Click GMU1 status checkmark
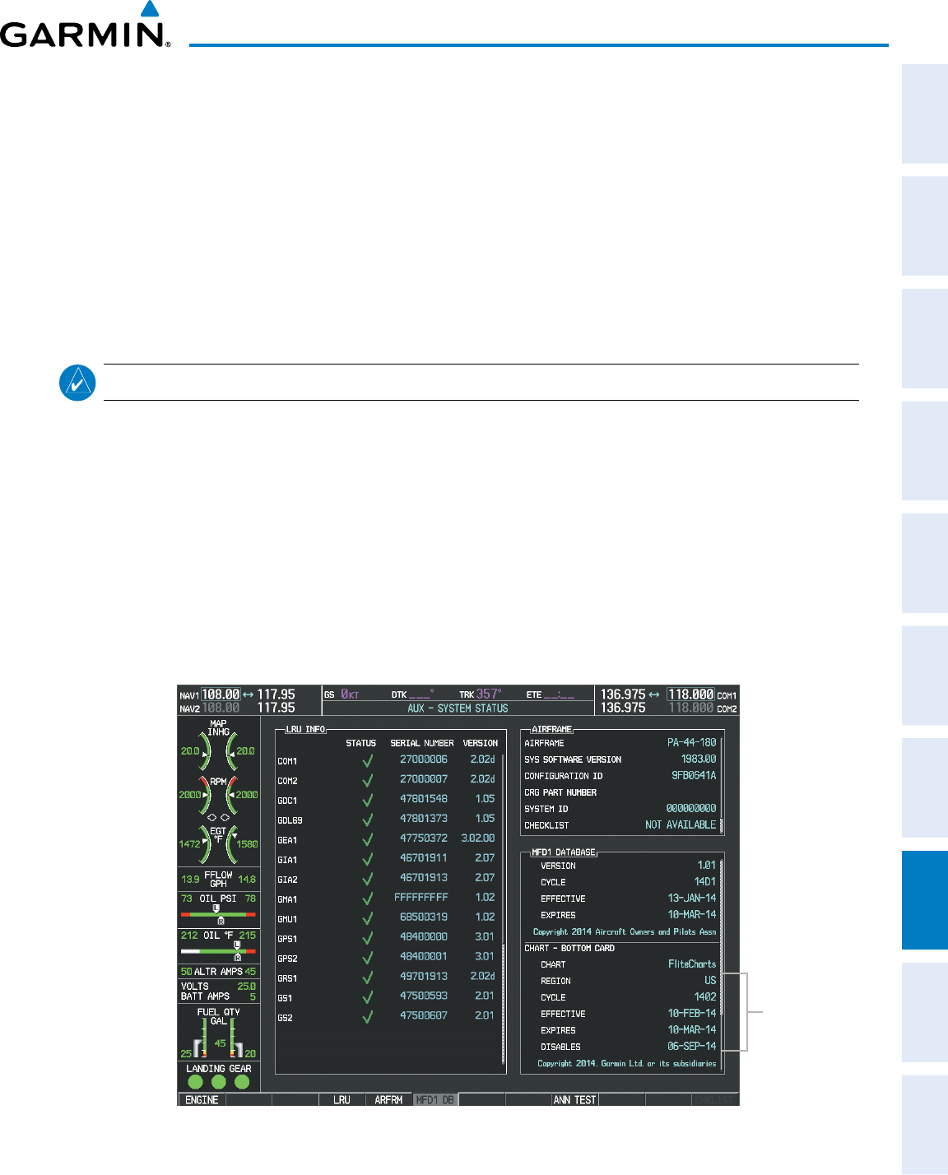Viewport: 948px width, 1175px height. 367,918
